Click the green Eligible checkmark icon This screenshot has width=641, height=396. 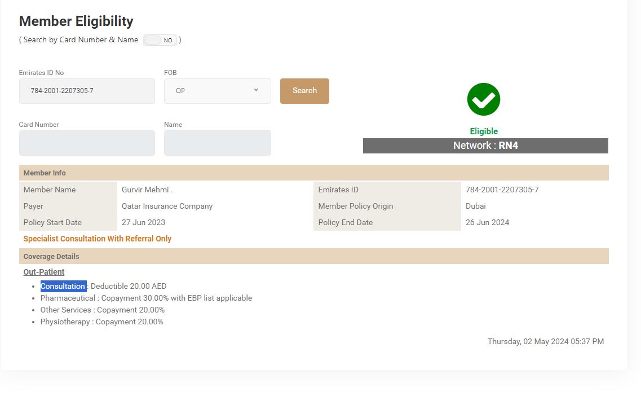coord(484,99)
